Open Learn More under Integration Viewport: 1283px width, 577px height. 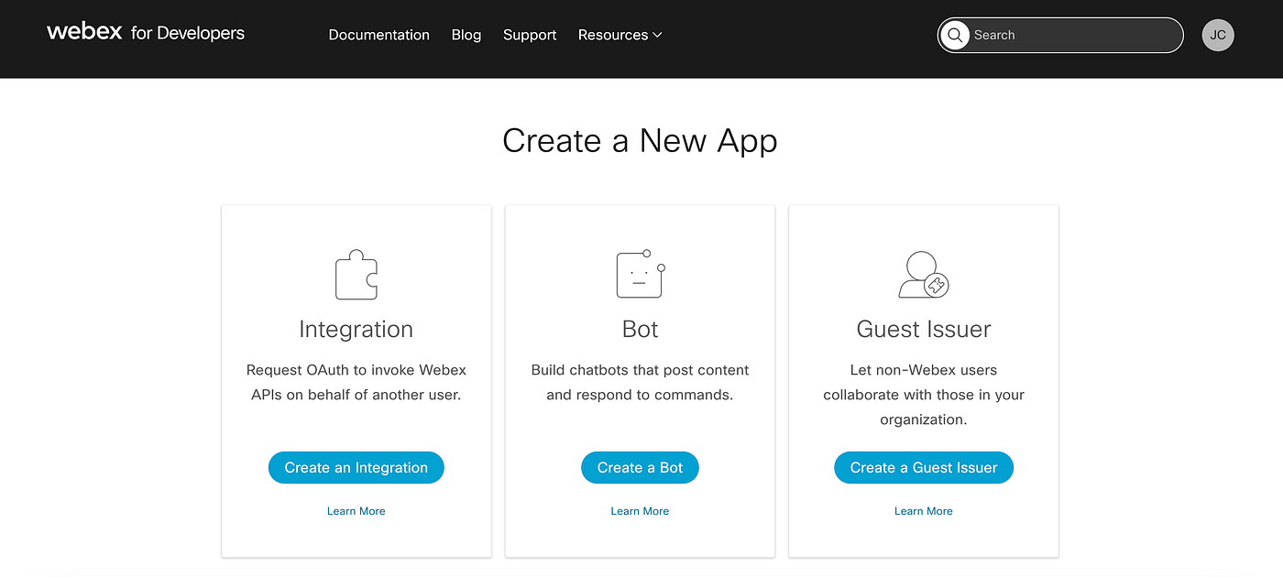[356, 511]
